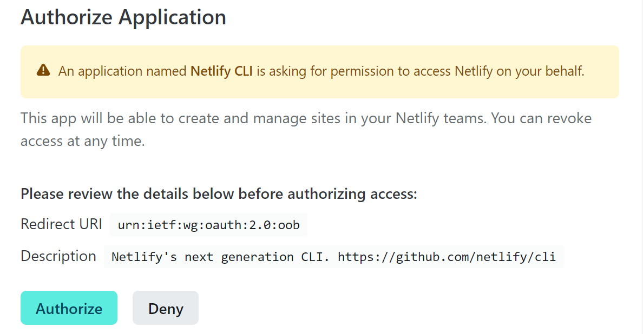Click the "You can revoke" text
This screenshot has height=334, width=643.
point(541,118)
